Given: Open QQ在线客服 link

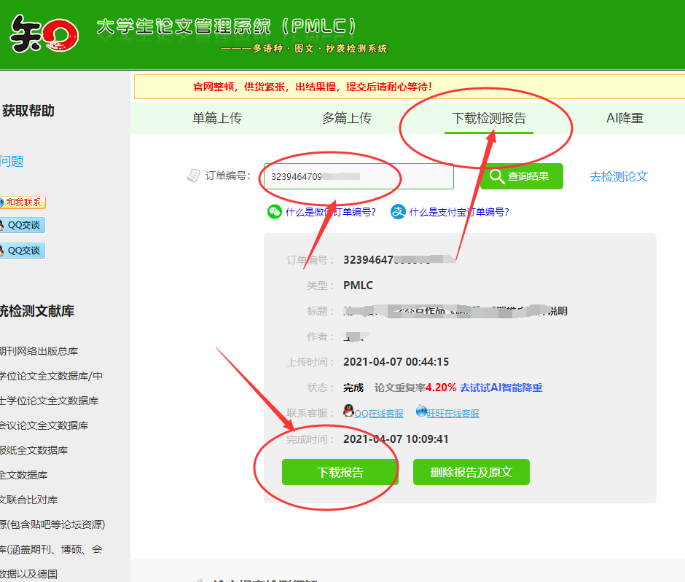Looking at the screenshot, I should tap(379, 414).
